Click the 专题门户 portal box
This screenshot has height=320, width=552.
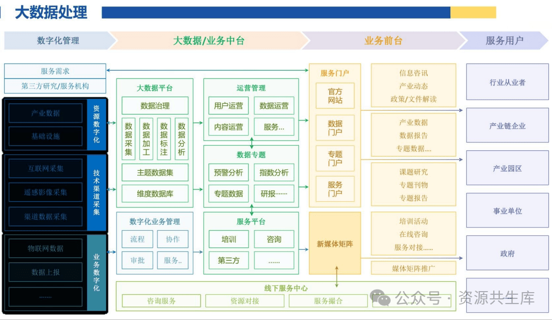[335, 158]
